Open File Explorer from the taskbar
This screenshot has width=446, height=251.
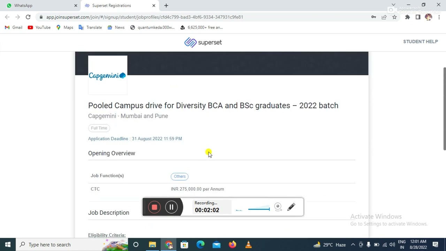pyautogui.click(x=152, y=245)
